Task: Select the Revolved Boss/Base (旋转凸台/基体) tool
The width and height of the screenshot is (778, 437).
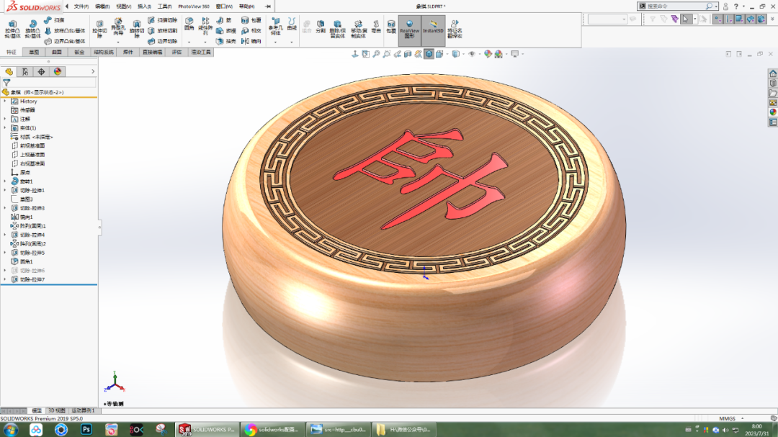Action: pyautogui.click(x=32, y=30)
